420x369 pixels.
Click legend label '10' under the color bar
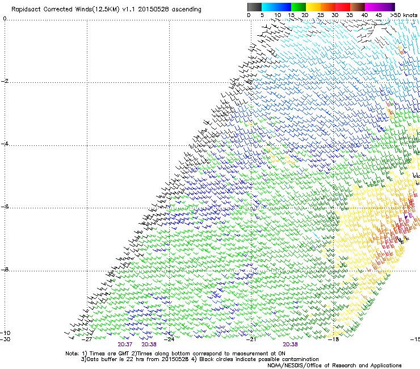[278, 15]
